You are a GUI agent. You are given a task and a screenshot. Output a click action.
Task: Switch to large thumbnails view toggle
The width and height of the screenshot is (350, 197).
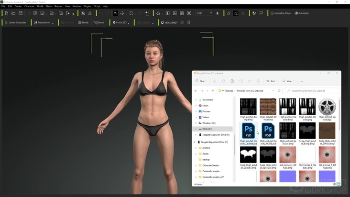(x=339, y=184)
